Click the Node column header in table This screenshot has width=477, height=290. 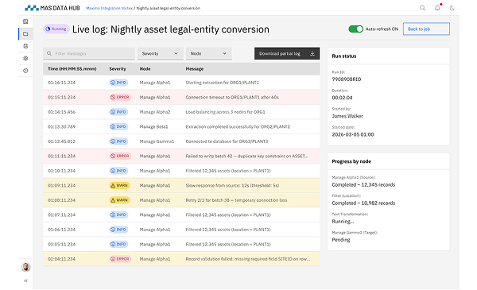tap(145, 69)
